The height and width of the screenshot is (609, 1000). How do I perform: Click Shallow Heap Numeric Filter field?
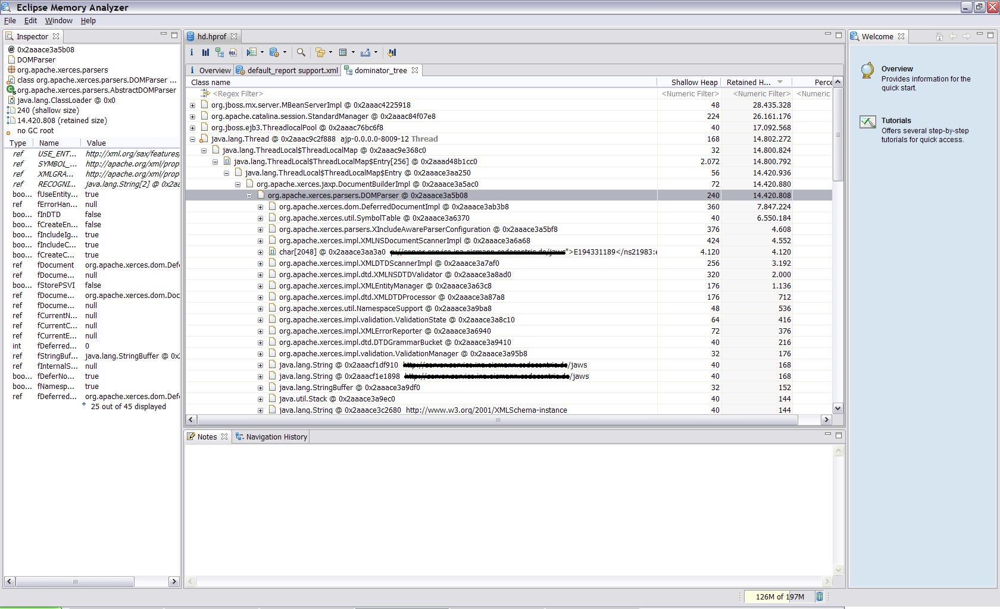click(x=690, y=93)
